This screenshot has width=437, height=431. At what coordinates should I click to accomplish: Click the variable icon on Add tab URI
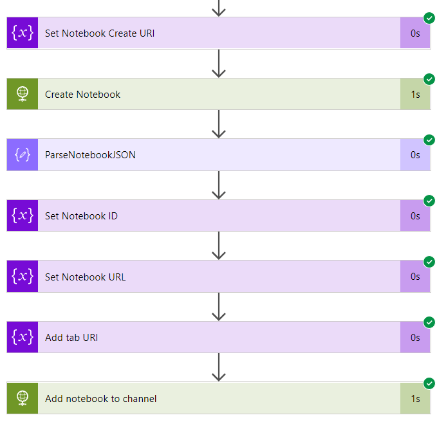point(23,338)
